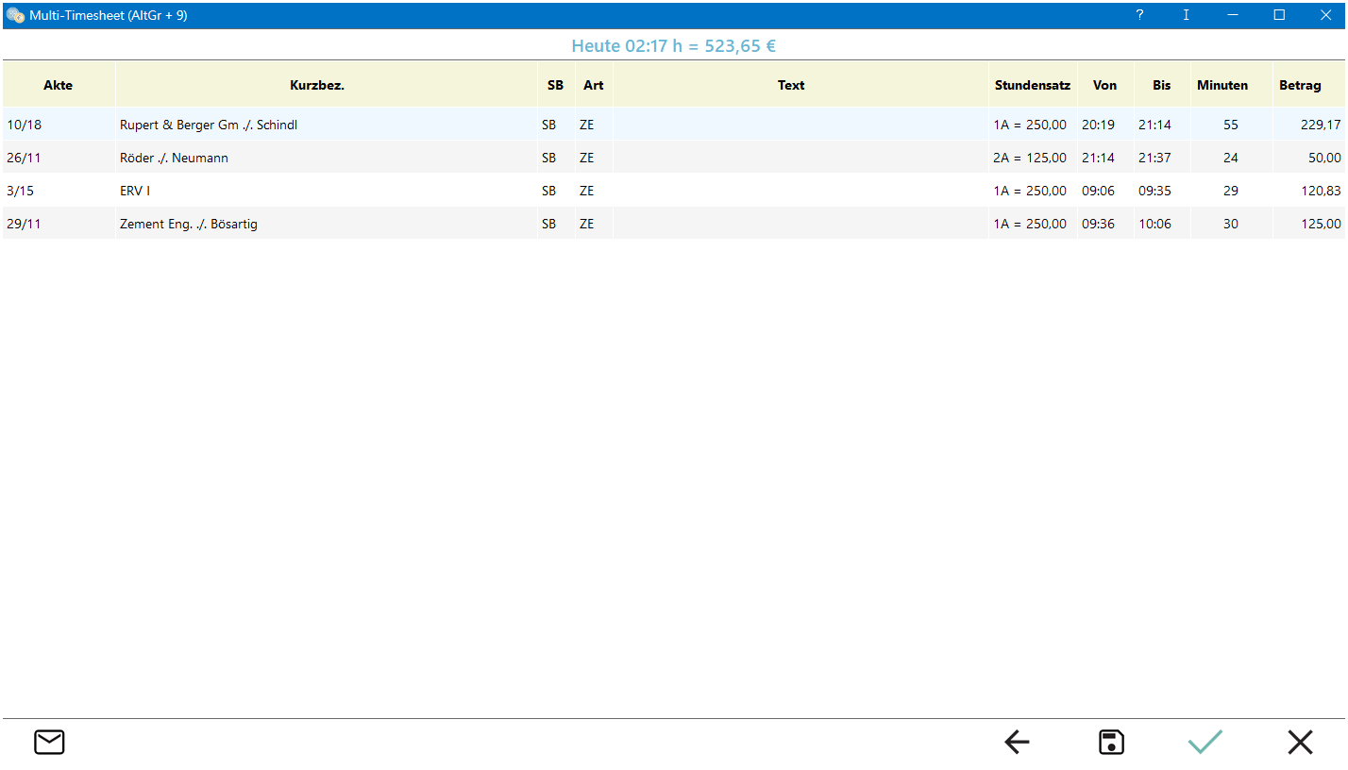Click the text cursor icon in title bar
This screenshot has width=1348, height=770.
pos(1186,15)
